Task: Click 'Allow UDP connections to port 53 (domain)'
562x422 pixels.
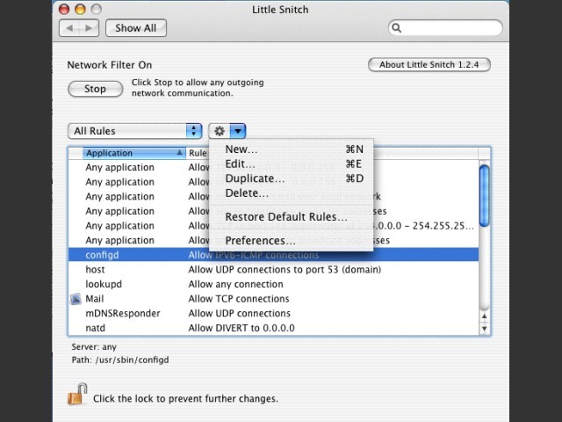Action: pyautogui.click(x=285, y=270)
